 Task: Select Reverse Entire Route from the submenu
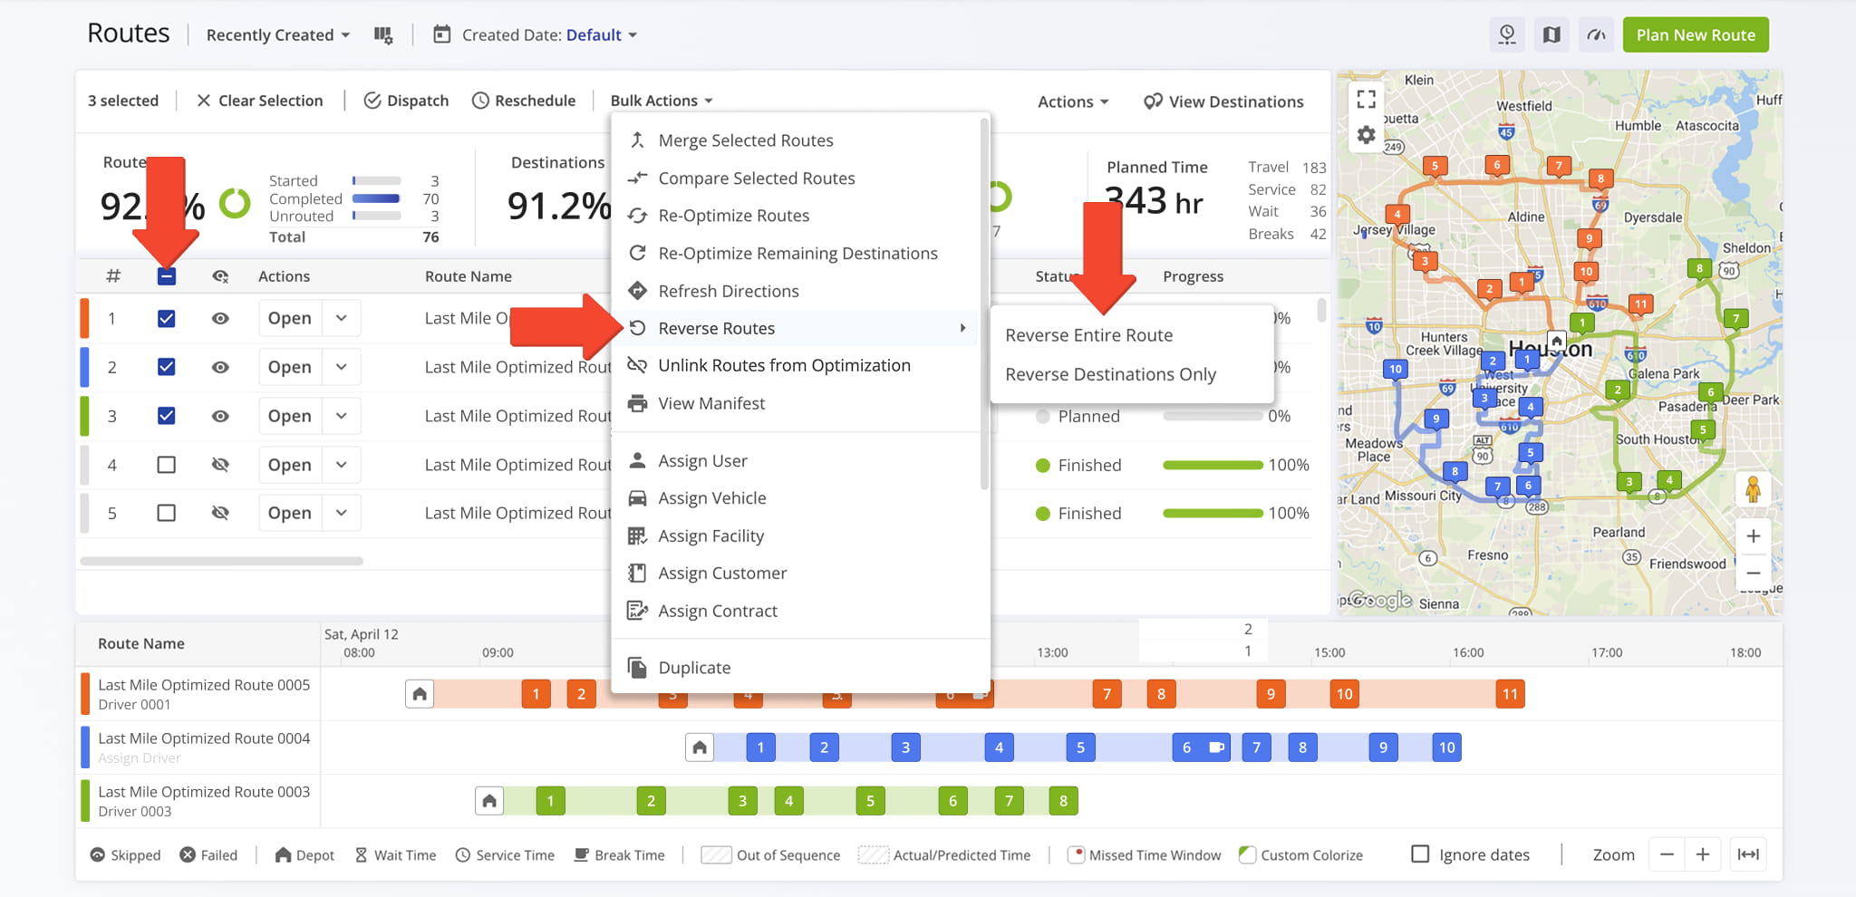tap(1088, 334)
